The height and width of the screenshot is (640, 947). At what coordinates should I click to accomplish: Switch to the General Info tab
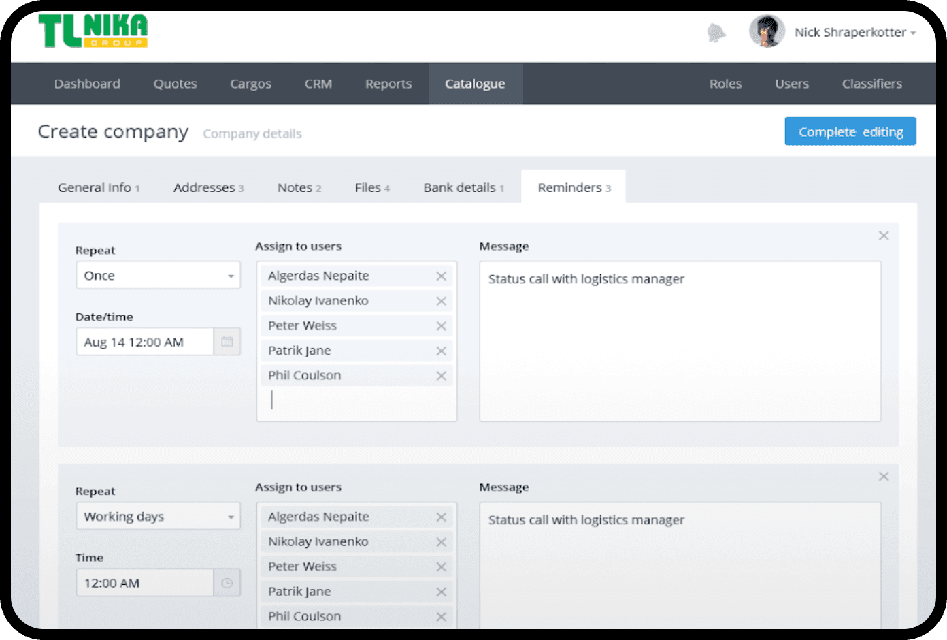(x=99, y=187)
